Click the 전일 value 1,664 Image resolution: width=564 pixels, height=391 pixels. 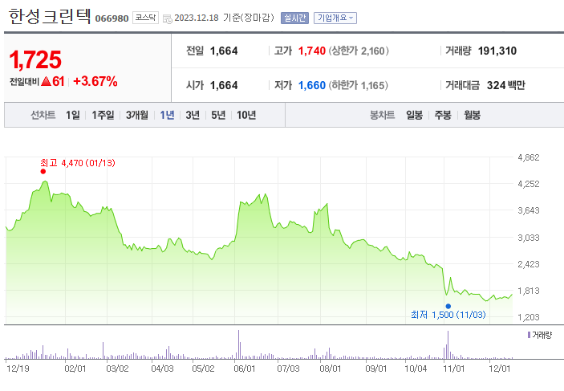pos(224,51)
